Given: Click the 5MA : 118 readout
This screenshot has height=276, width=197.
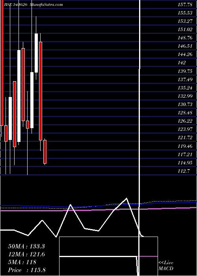Looking at the screenshot, I should (22, 262).
